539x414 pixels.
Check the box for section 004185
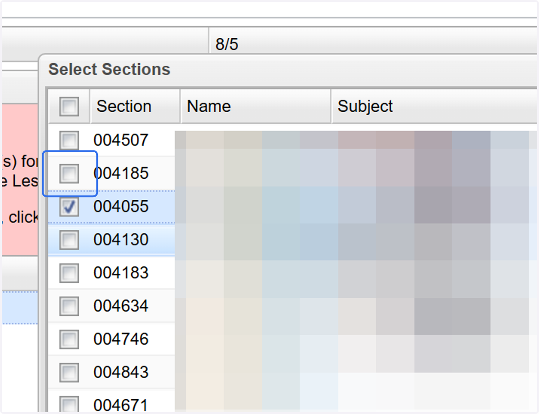(x=69, y=174)
